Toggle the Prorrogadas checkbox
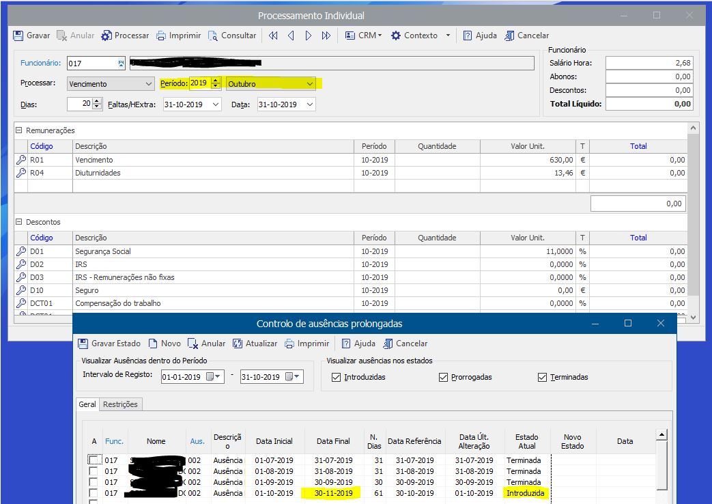This screenshot has height=504, width=712. 443,377
